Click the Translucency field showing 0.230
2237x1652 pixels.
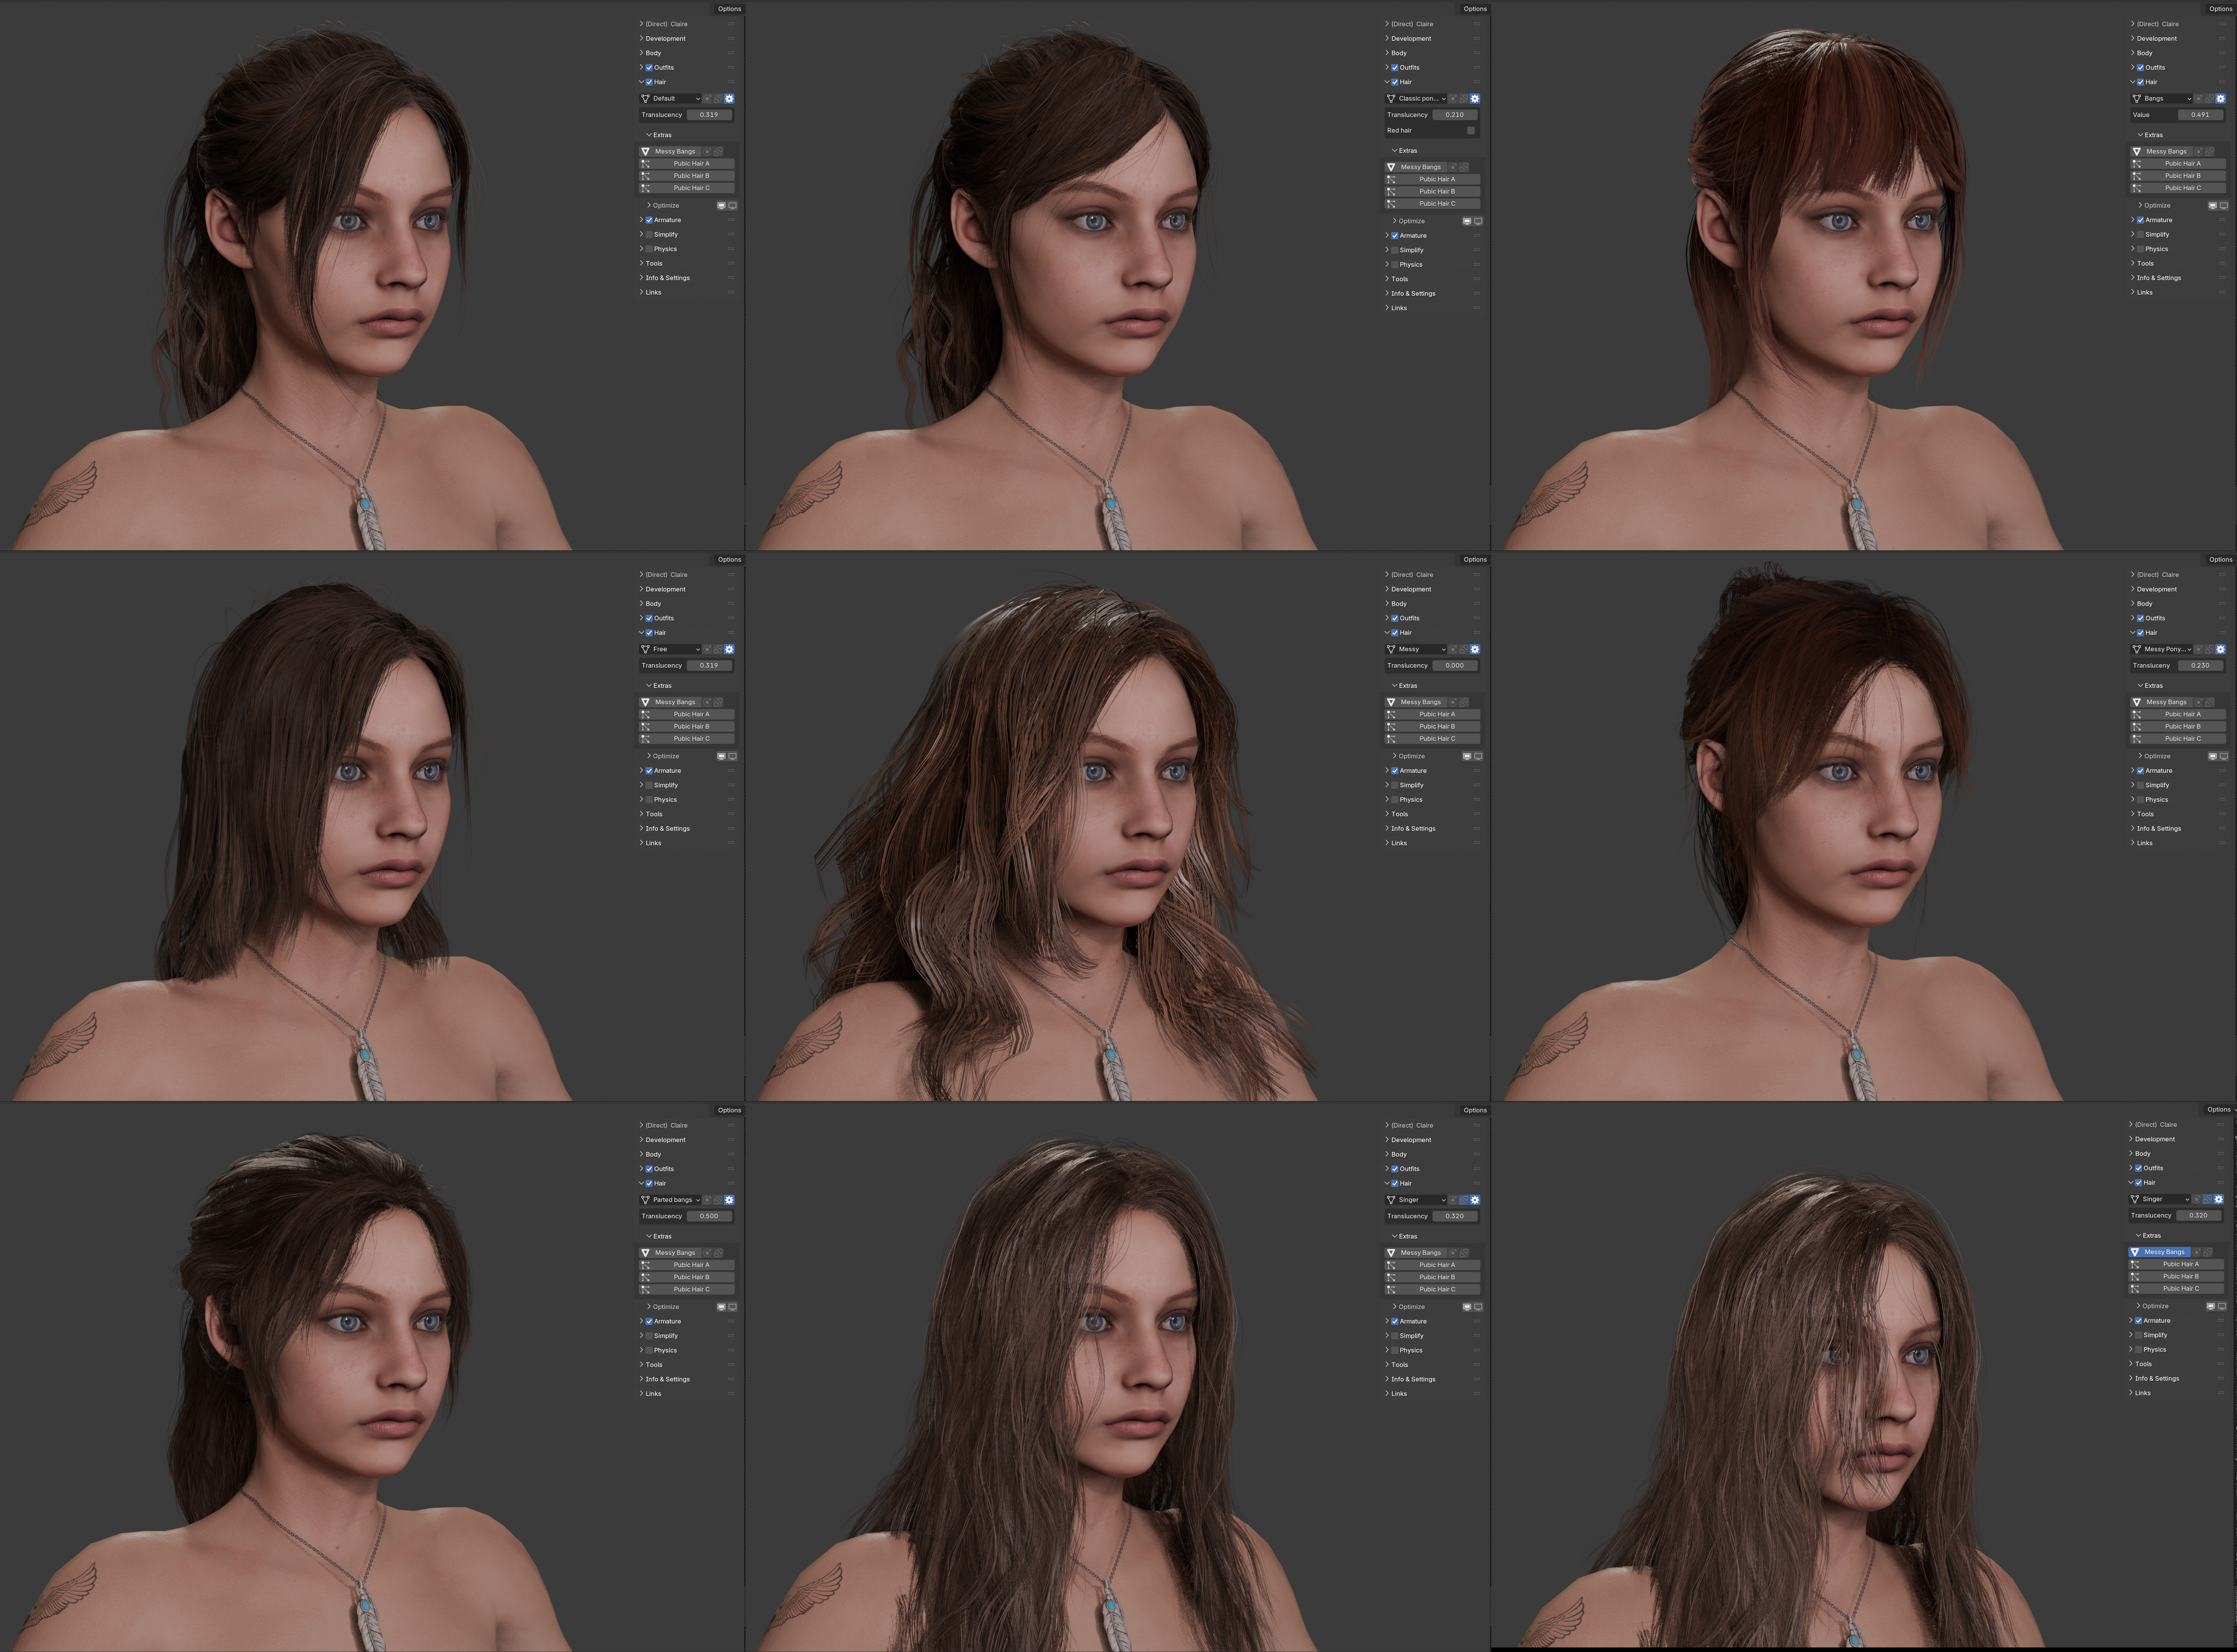point(2201,666)
